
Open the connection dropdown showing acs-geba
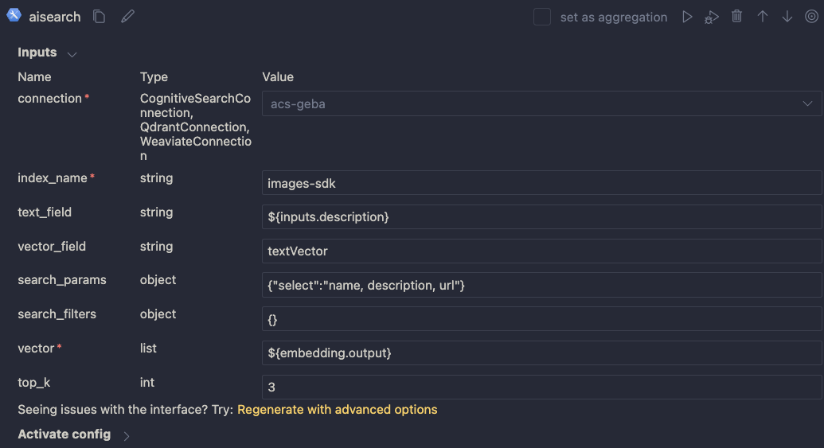pyautogui.click(x=541, y=103)
